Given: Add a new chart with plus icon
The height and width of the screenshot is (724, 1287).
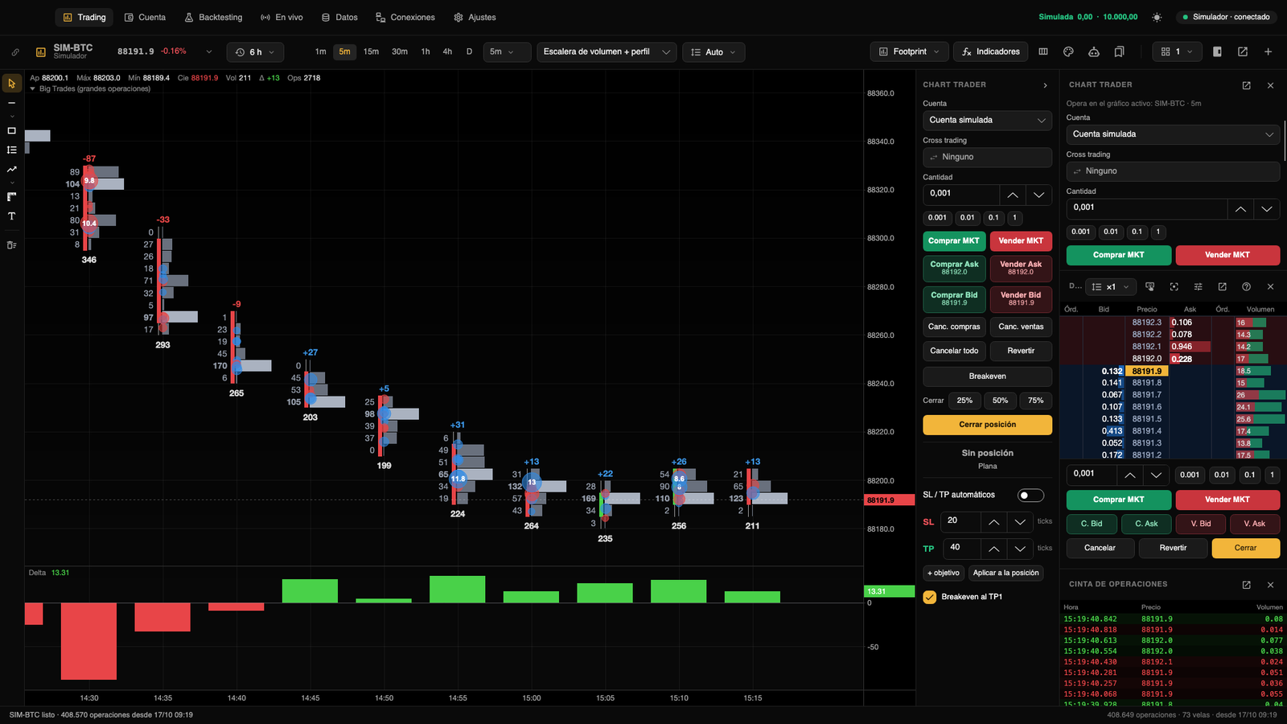Looking at the screenshot, I should point(1268,51).
